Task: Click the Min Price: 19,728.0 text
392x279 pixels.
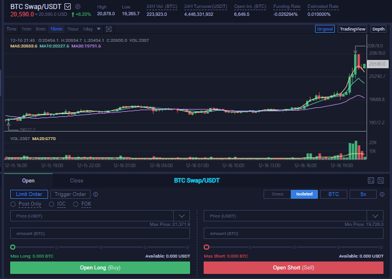Action: click(364, 224)
